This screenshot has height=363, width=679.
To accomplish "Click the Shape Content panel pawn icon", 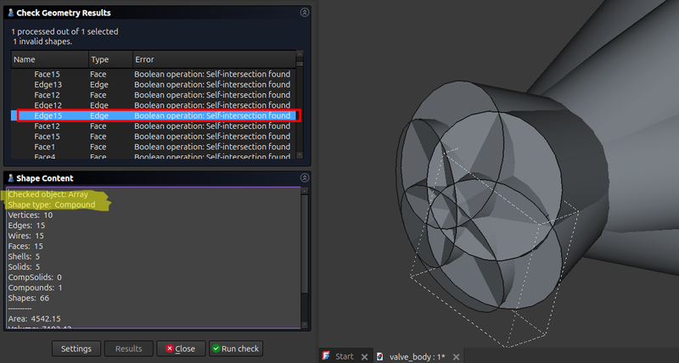I will pyautogui.click(x=10, y=178).
